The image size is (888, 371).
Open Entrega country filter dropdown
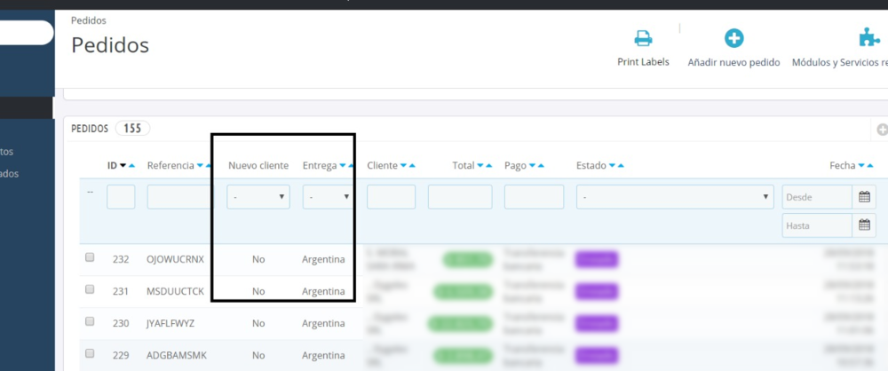(x=329, y=197)
